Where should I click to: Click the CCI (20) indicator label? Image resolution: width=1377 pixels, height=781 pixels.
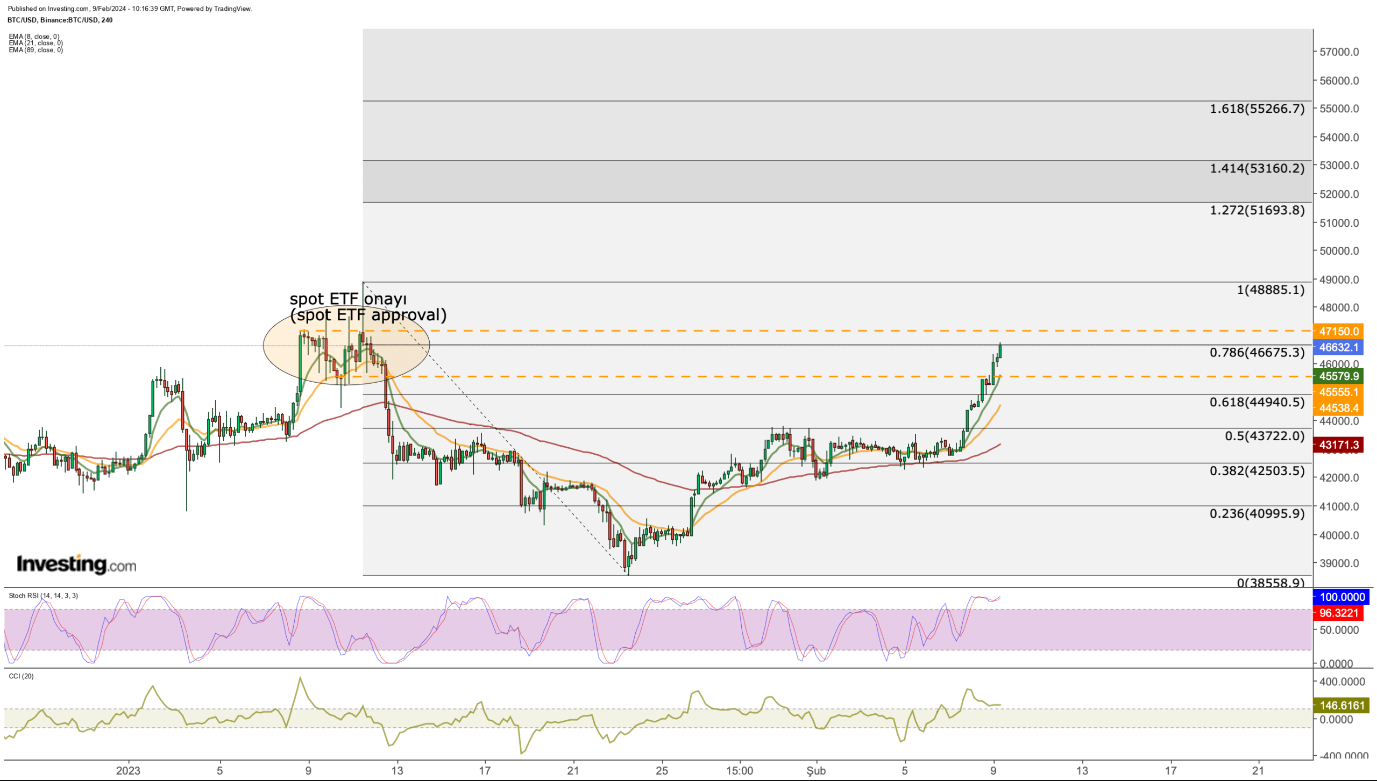click(x=21, y=676)
